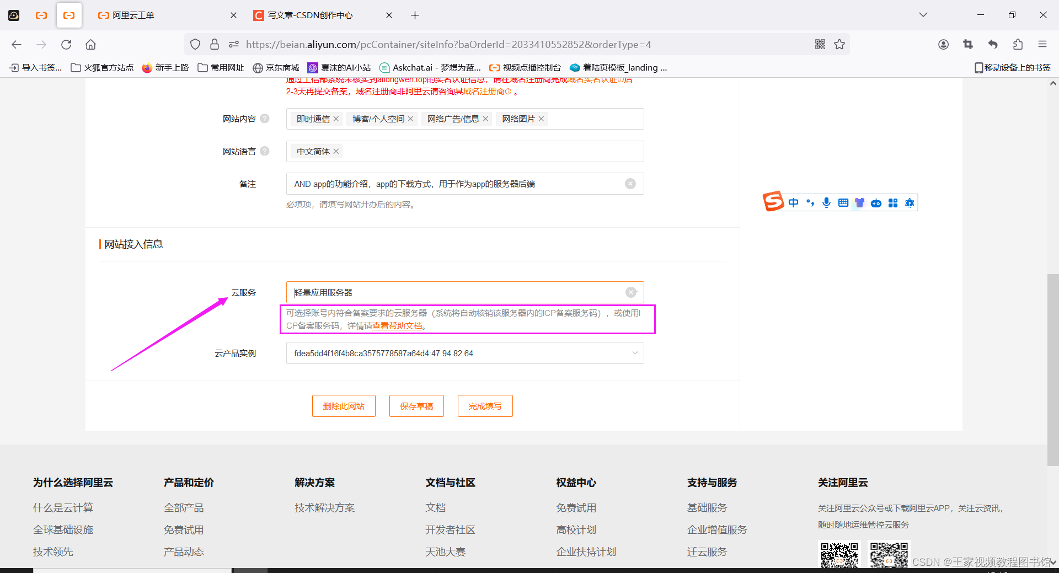The width and height of the screenshot is (1059, 573).
Task: Open help tooltip for 网站内容
Action: point(265,119)
